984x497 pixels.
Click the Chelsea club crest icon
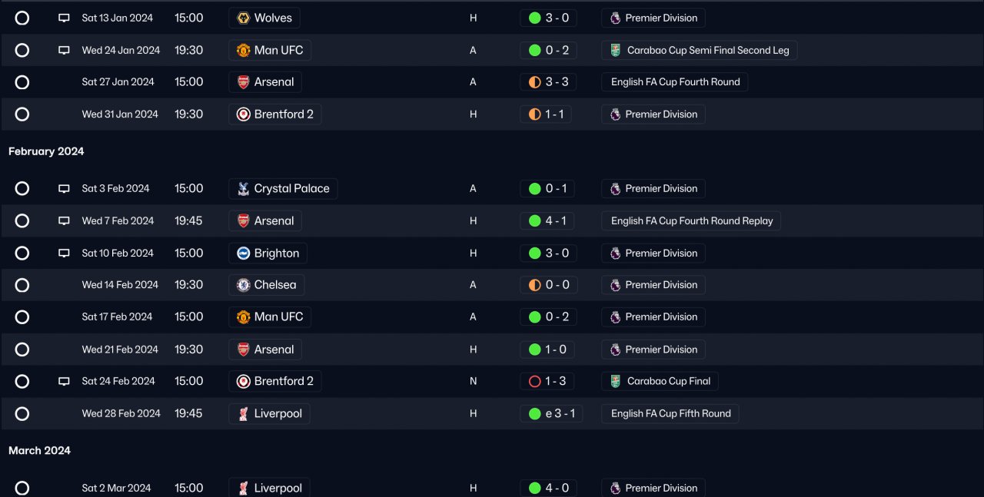coord(243,285)
